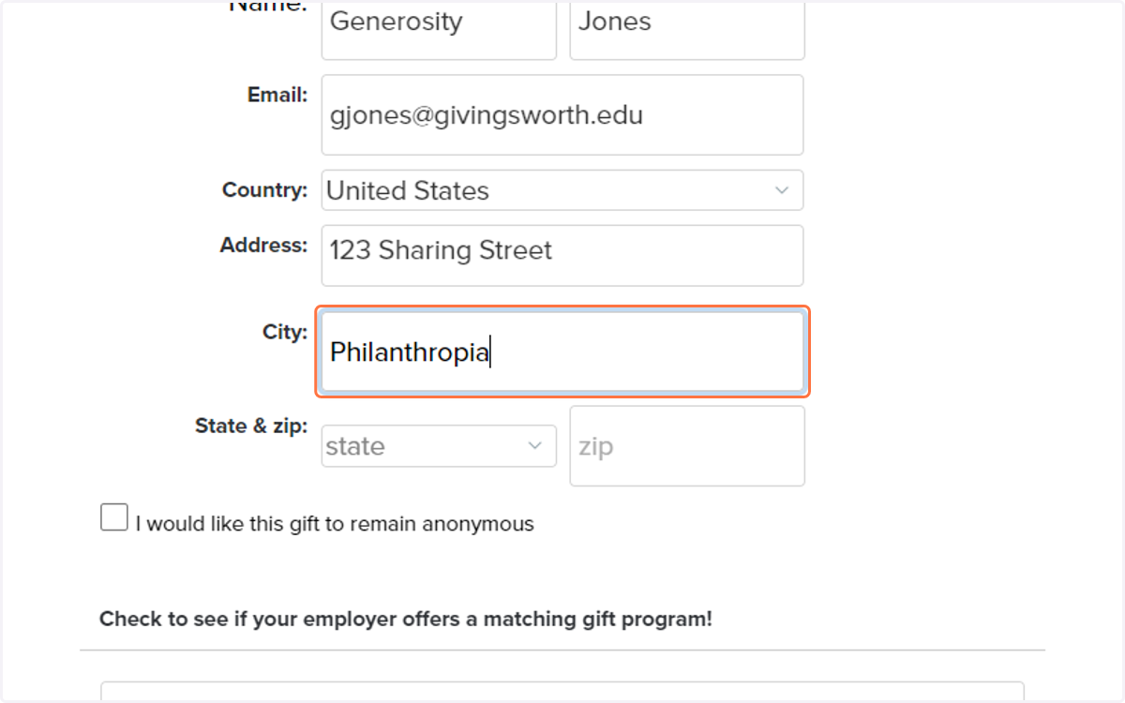The height and width of the screenshot is (703, 1125).
Task: Click the City: field label
Action: click(285, 332)
